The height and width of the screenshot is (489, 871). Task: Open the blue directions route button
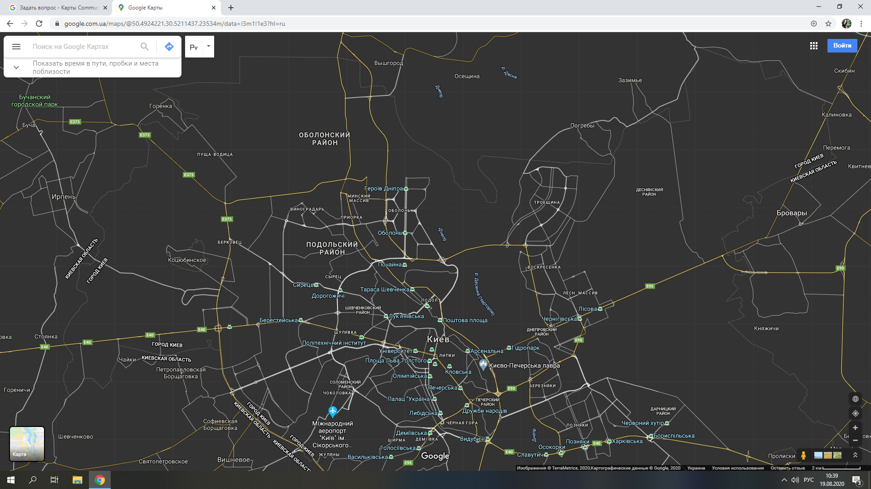point(169,47)
